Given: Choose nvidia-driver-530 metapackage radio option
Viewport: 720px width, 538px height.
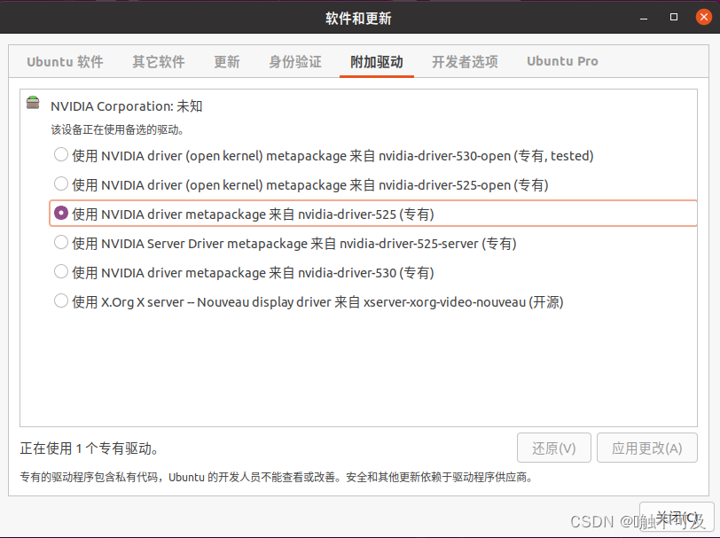Looking at the screenshot, I should [x=60, y=272].
